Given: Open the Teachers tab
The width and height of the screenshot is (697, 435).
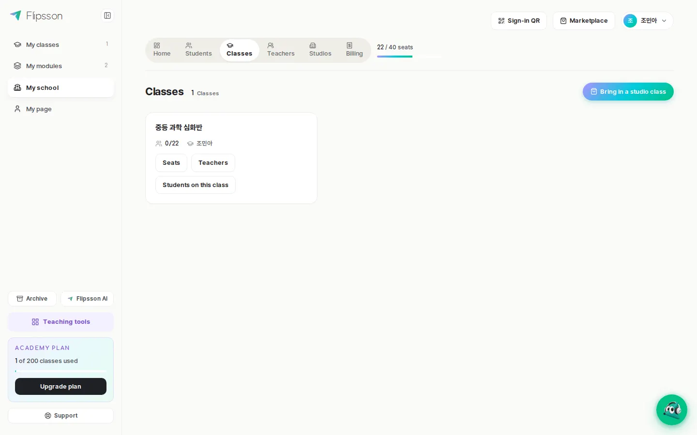Looking at the screenshot, I should pos(281,50).
